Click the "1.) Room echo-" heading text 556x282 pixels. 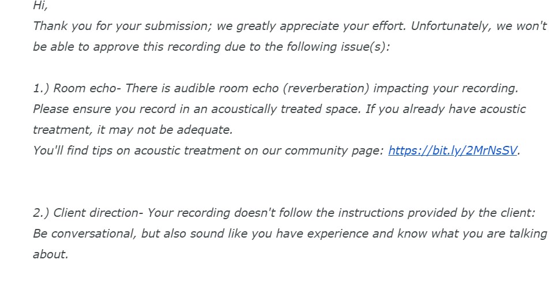coord(77,88)
